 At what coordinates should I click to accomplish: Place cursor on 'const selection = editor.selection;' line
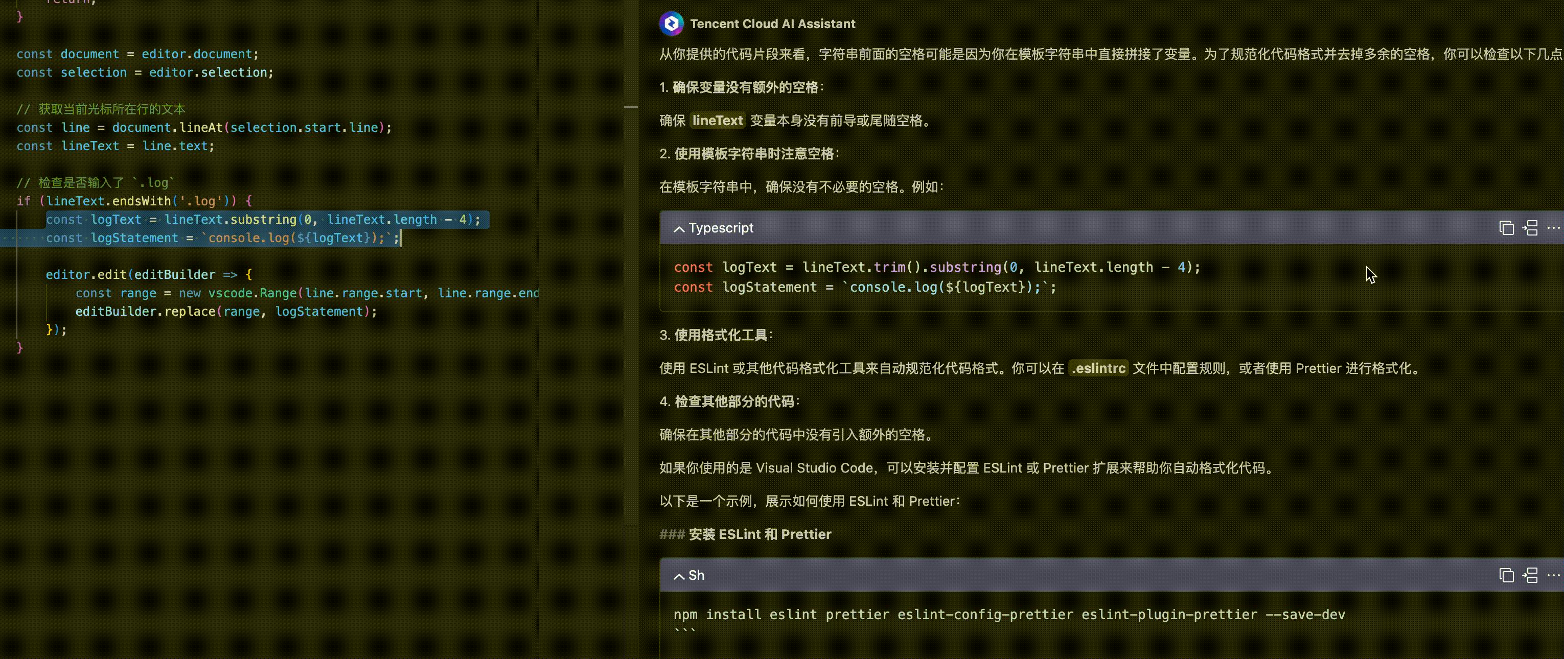[145, 72]
